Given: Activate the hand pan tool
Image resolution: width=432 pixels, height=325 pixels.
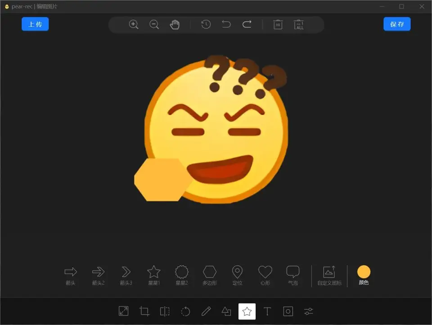Looking at the screenshot, I should 175,25.
